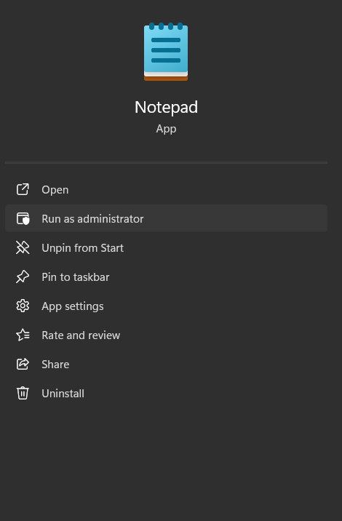
Task: Click the star icon for Rate and review
Action: pyautogui.click(x=23, y=335)
